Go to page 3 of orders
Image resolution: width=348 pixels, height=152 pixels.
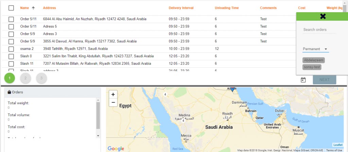[x=41, y=78]
